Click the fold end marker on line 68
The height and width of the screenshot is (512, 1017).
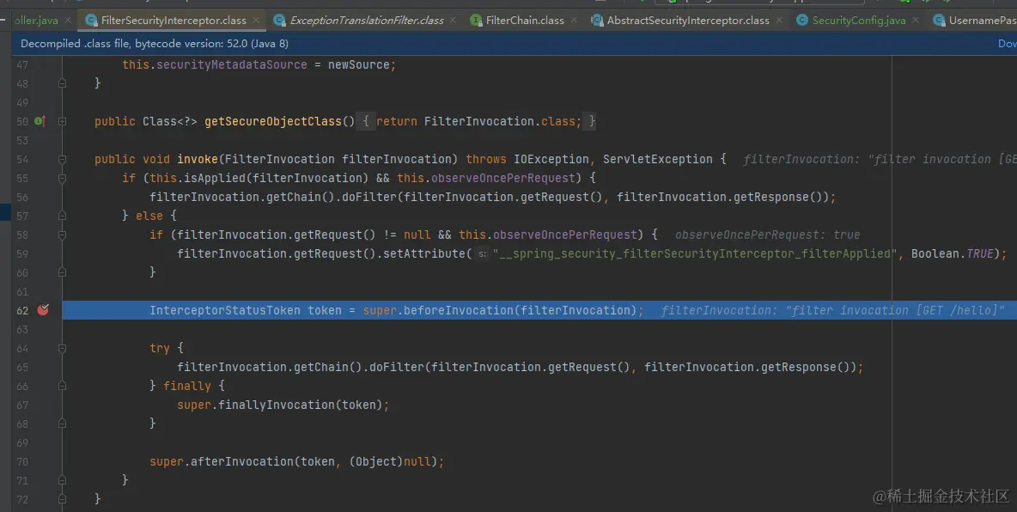point(62,424)
